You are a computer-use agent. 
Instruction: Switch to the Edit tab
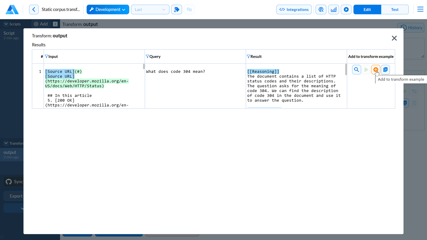(367, 10)
